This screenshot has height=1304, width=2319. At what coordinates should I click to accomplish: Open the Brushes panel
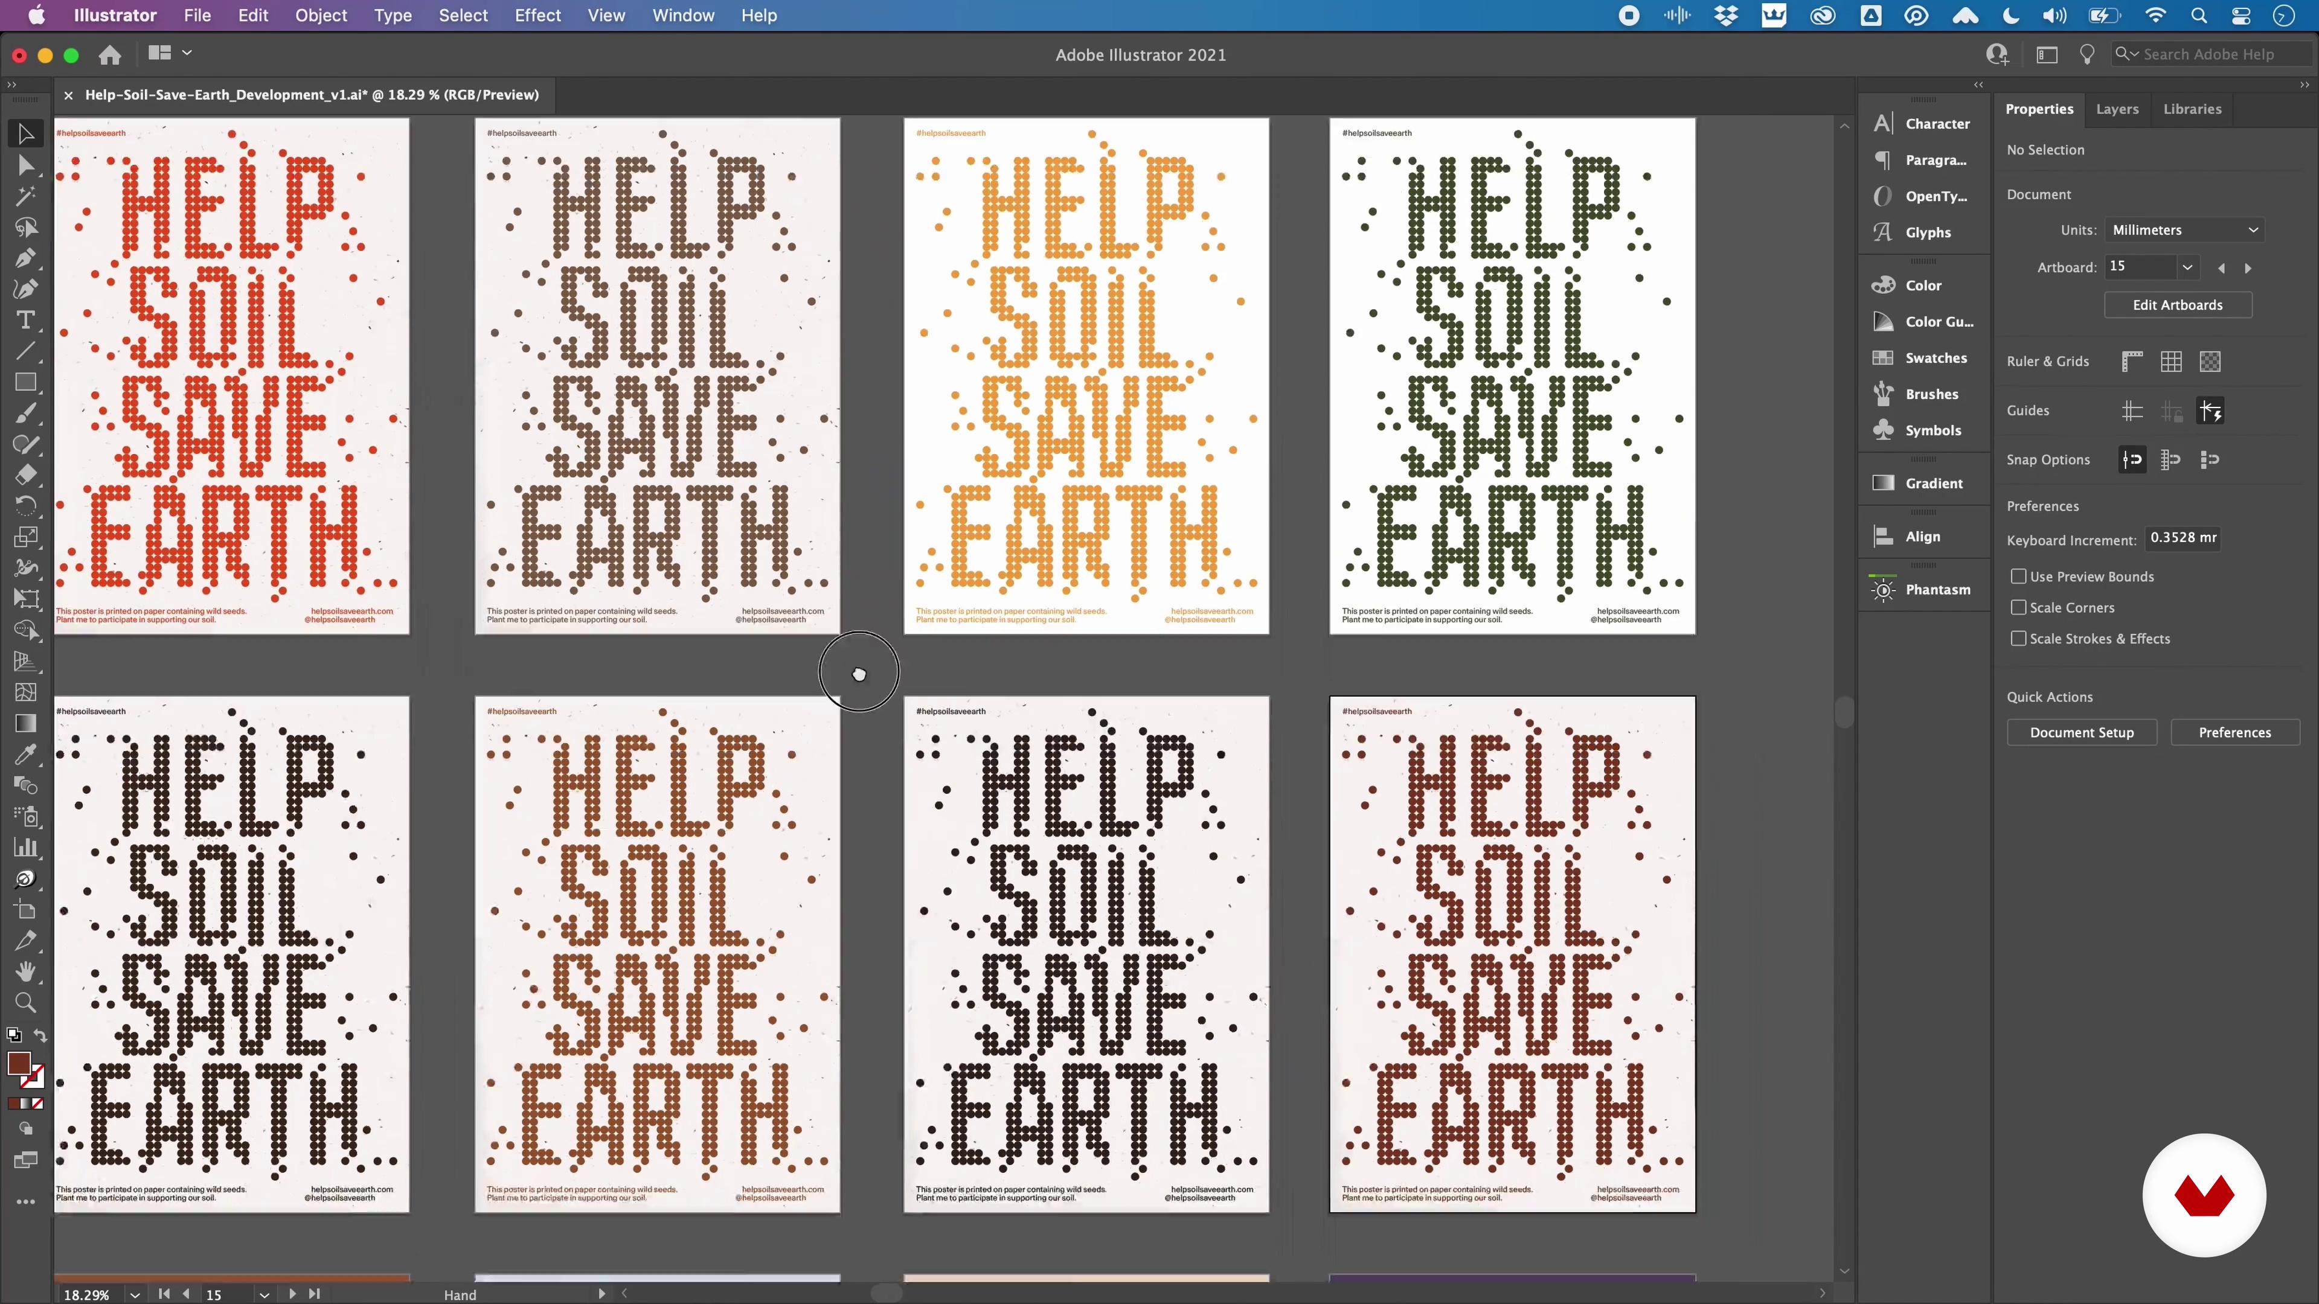1931,393
